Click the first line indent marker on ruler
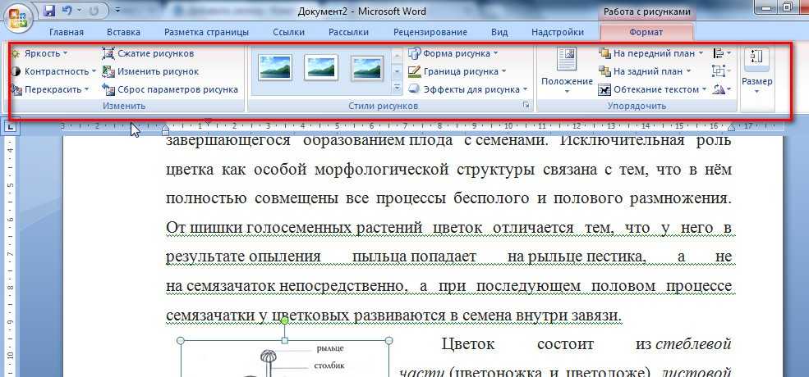Viewport: 809px width, 377px height. 208,122
